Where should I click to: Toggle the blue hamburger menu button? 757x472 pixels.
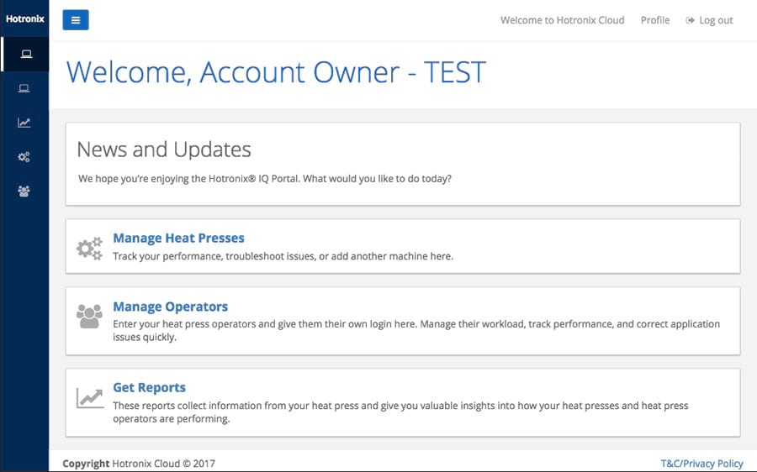pyautogui.click(x=75, y=20)
